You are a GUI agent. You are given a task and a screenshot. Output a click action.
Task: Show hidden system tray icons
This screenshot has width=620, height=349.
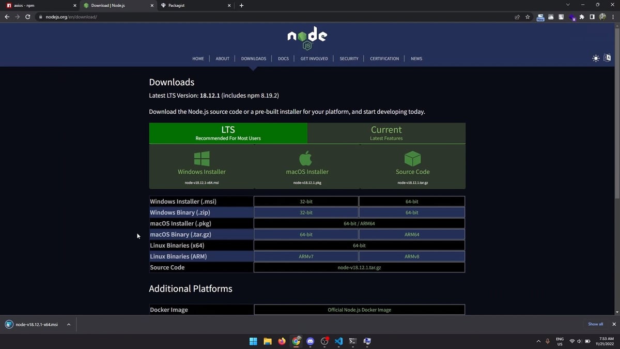point(538,341)
